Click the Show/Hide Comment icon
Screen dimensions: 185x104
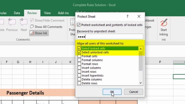[32, 20]
